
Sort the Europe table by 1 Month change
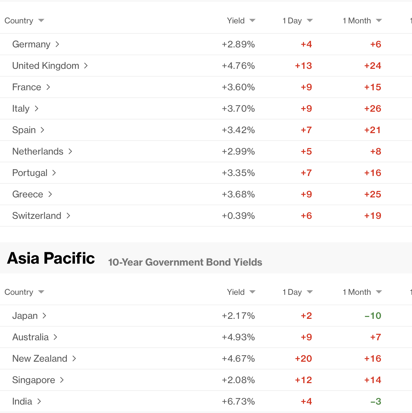362,21
